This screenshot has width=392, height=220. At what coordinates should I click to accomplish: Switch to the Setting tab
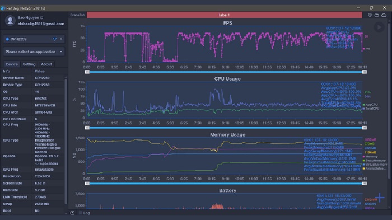pos(29,64)
